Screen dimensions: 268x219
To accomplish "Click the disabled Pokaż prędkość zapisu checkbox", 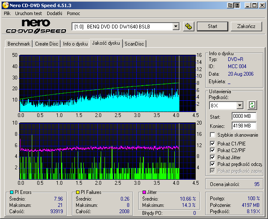I will click(x=212, y=171).
